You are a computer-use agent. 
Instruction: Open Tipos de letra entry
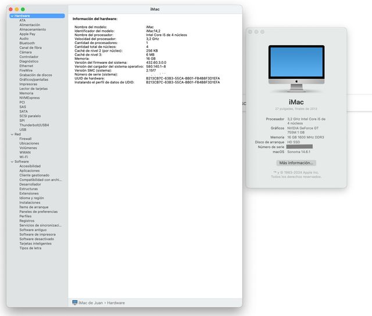pyautogui.click(x=30, y=248)
